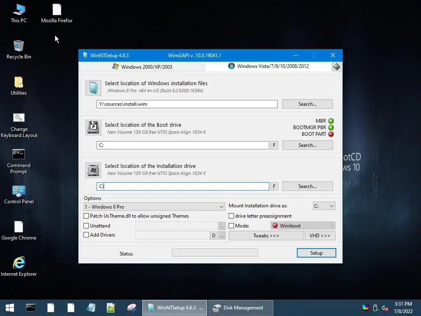Click the muted volume tray icon

pyautogui.click(x=385, y=308)
